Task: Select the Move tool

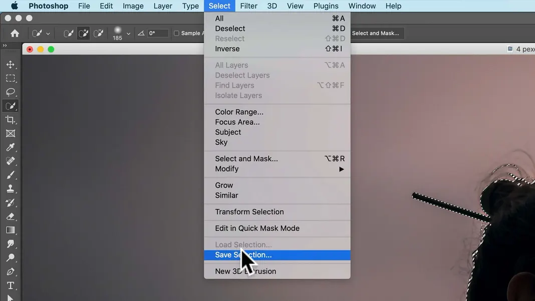Action: point(11,65)
